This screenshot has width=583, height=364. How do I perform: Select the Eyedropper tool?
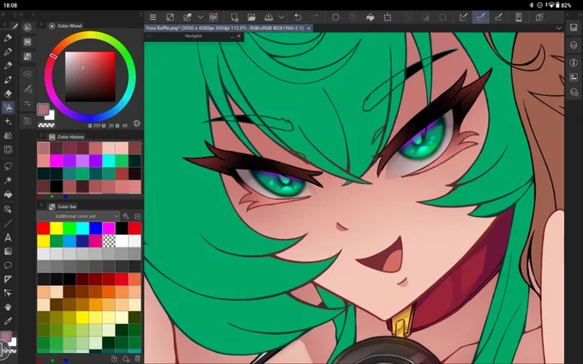[x=8, y=321]
